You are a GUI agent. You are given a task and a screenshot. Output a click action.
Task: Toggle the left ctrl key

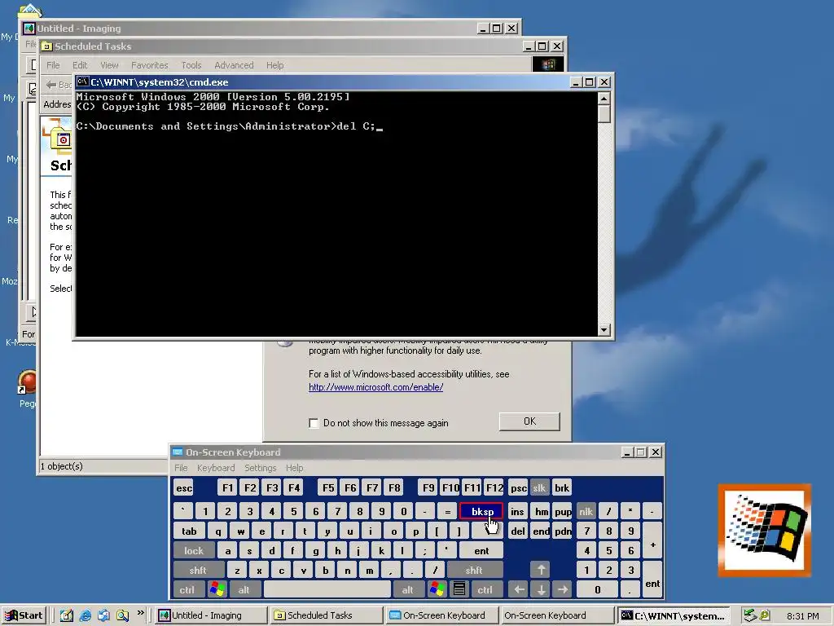click(x=187, y=590)
